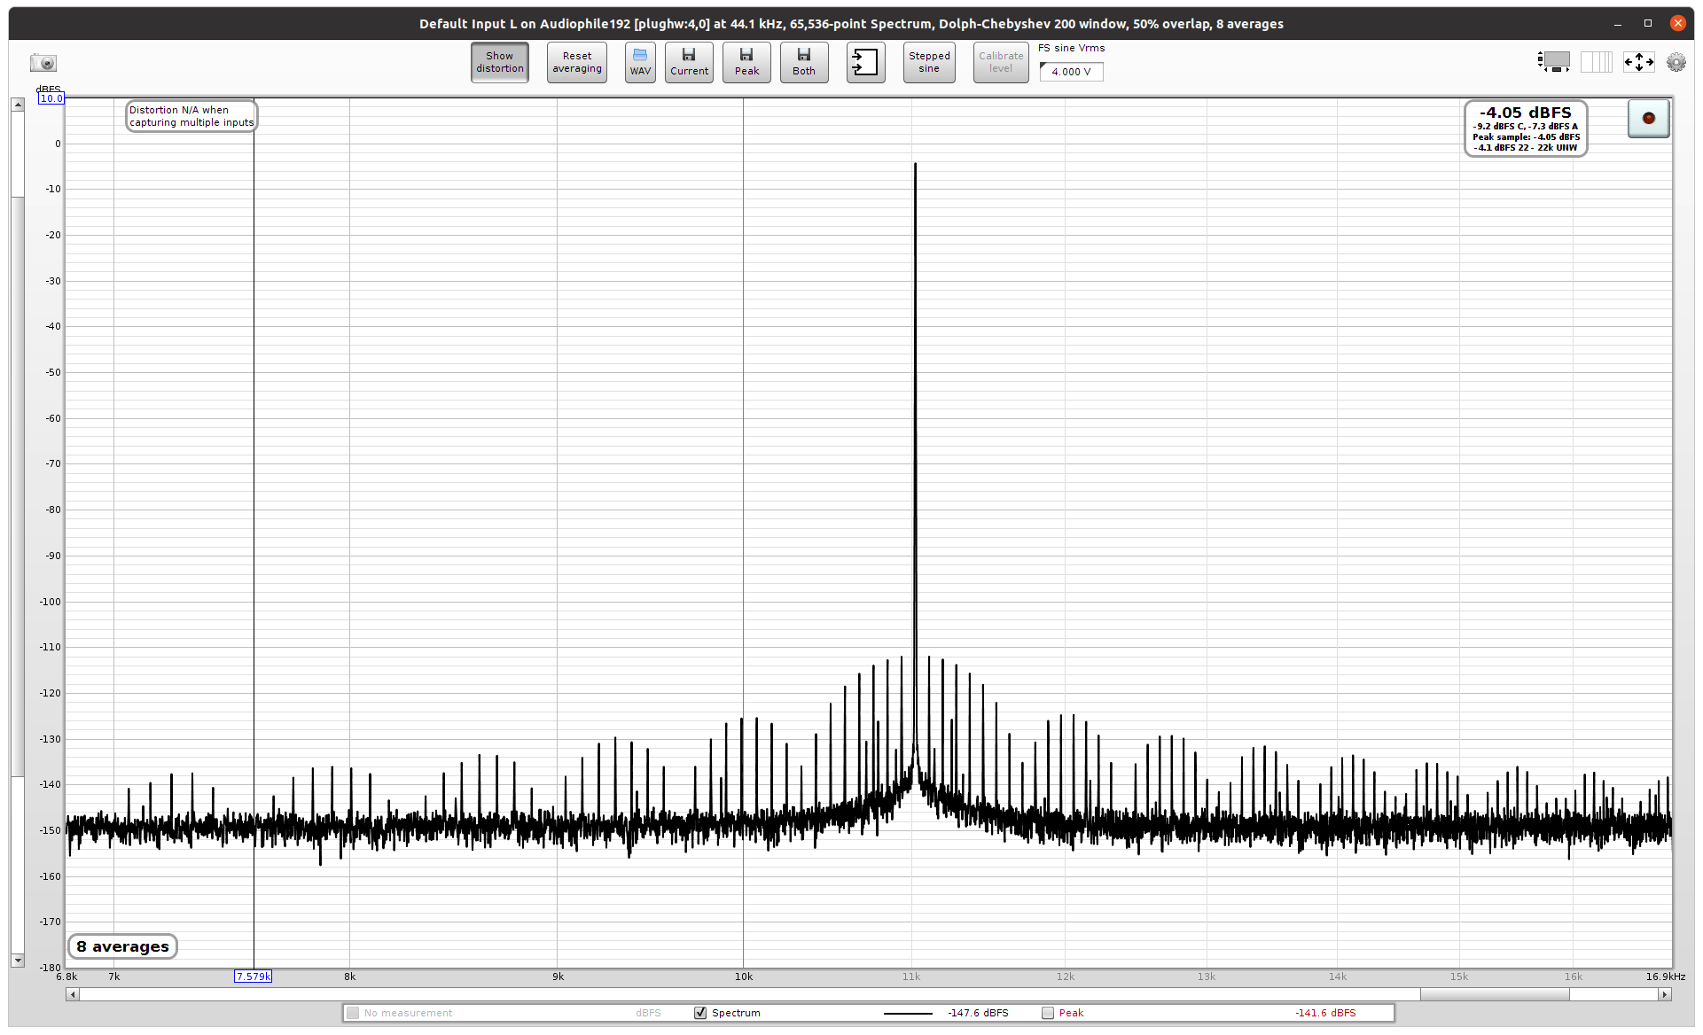Edit the FS sine Vrms 4.000 V field
Screen dimensions: 1703x1035
click(1072, 72)
